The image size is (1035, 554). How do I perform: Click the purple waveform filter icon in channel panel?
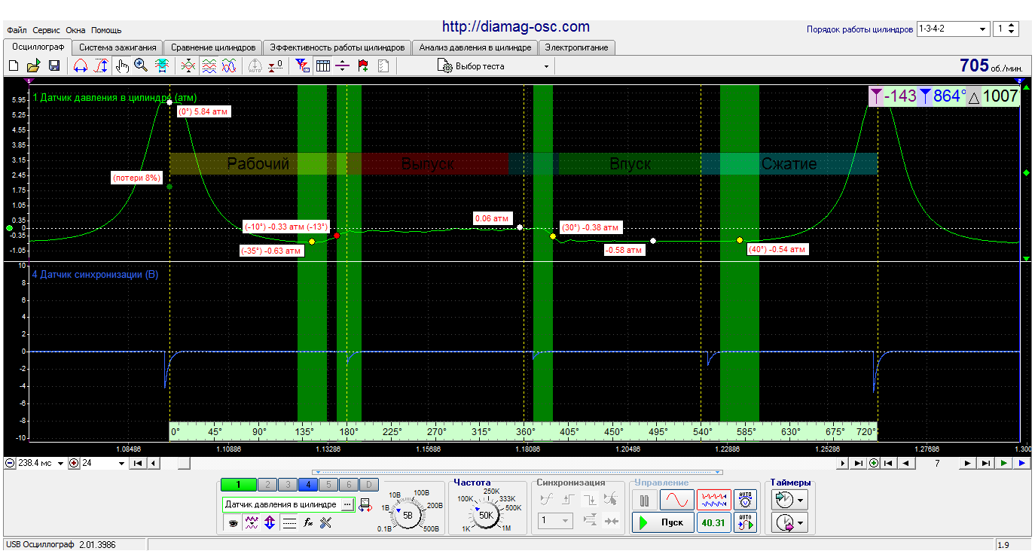coord(252,522)
